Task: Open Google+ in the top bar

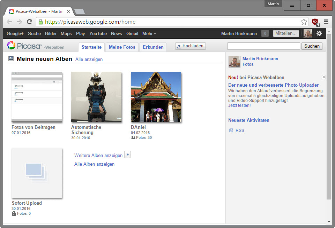Action: 15,33
